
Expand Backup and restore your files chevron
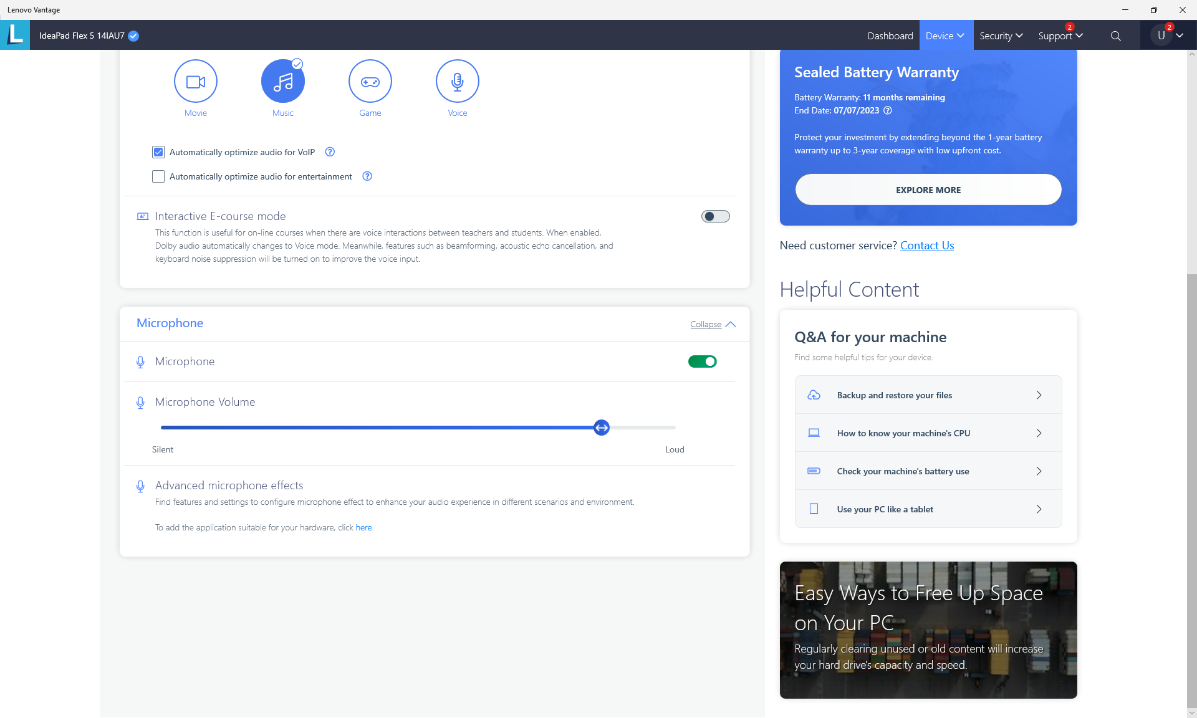point(1039,395)
